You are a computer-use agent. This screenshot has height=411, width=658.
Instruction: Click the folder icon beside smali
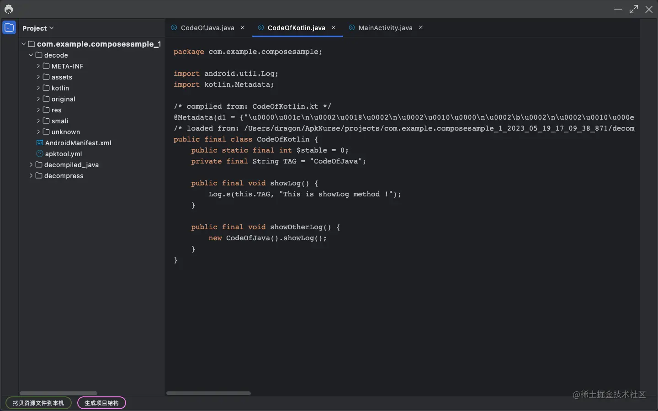tap(46, 121)
